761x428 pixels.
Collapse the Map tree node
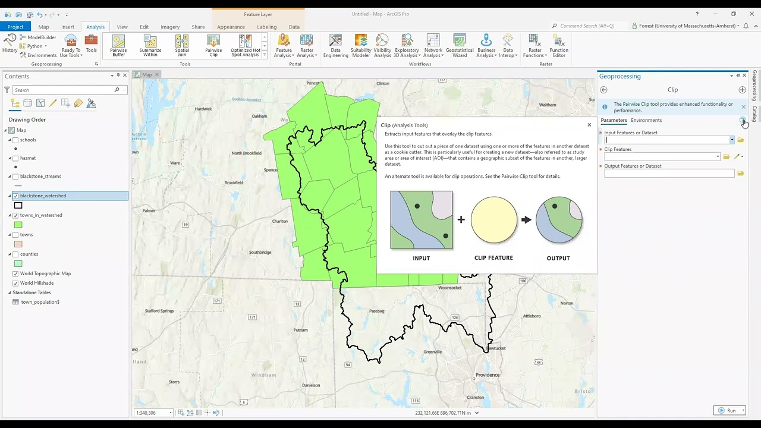pos(6,130)
